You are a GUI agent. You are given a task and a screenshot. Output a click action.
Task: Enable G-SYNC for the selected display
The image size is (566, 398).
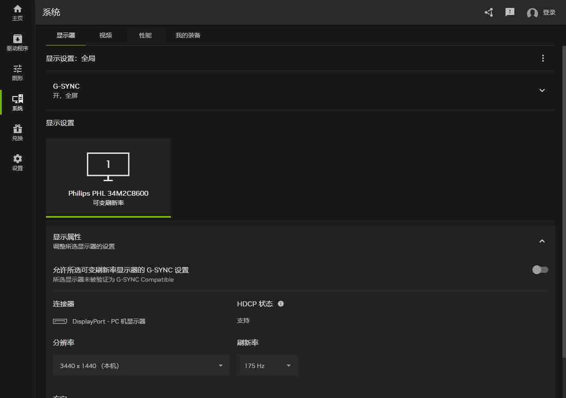(540, 270)
